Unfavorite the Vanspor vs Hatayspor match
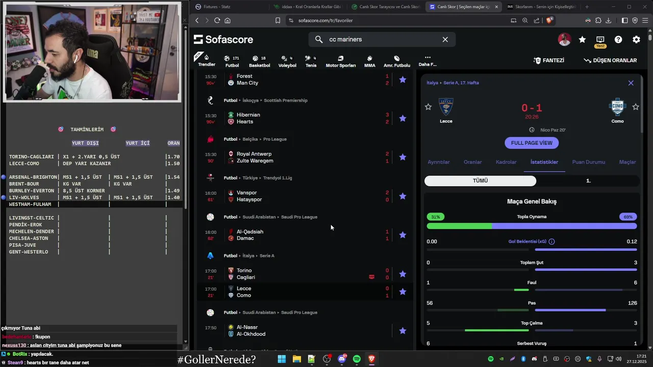The width and height of the screenshot is (653, 367). pos(403,196)
